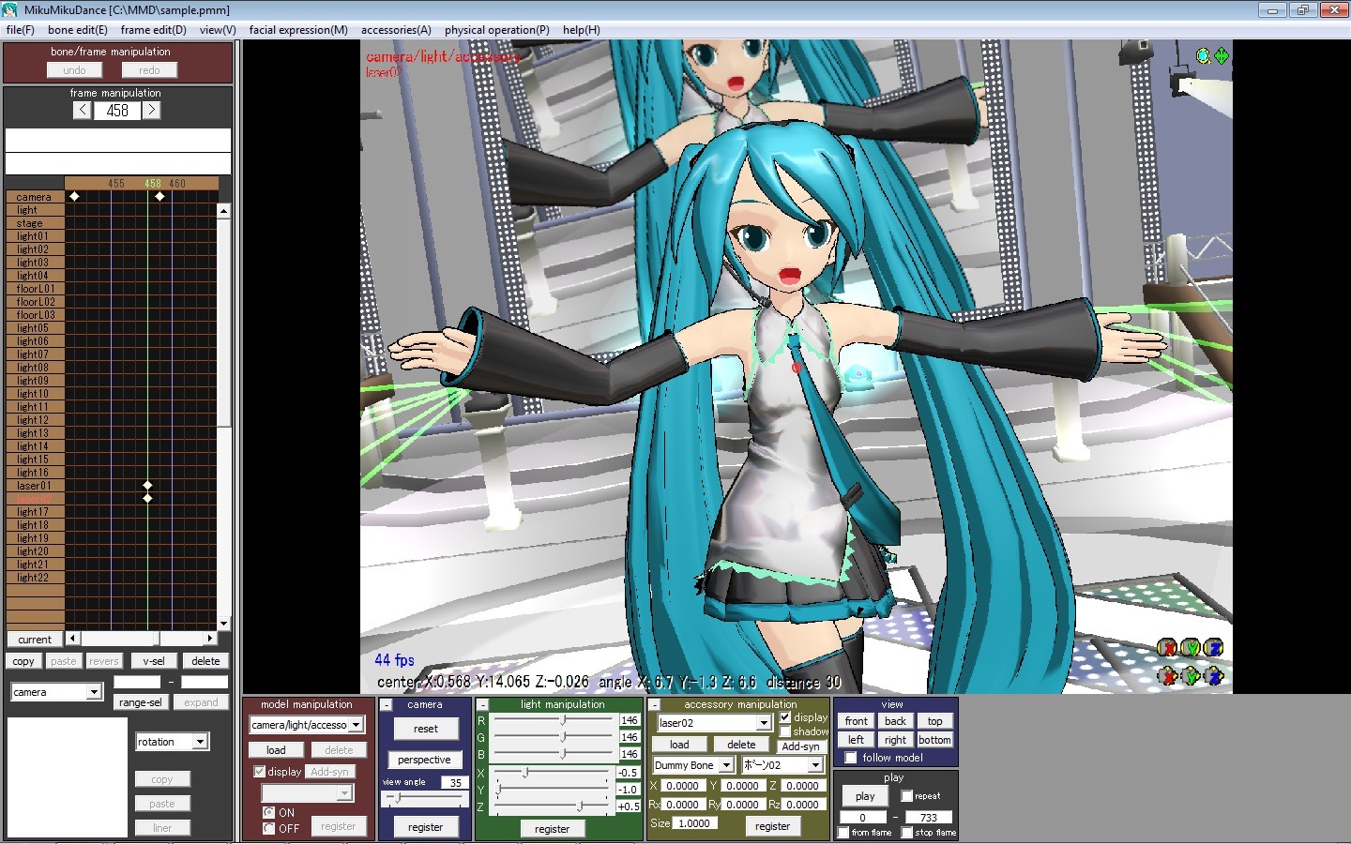Screen dimensions: 1351x844
Task: Click the green Y-axis rotation icon
Action: coord(1191,648)
